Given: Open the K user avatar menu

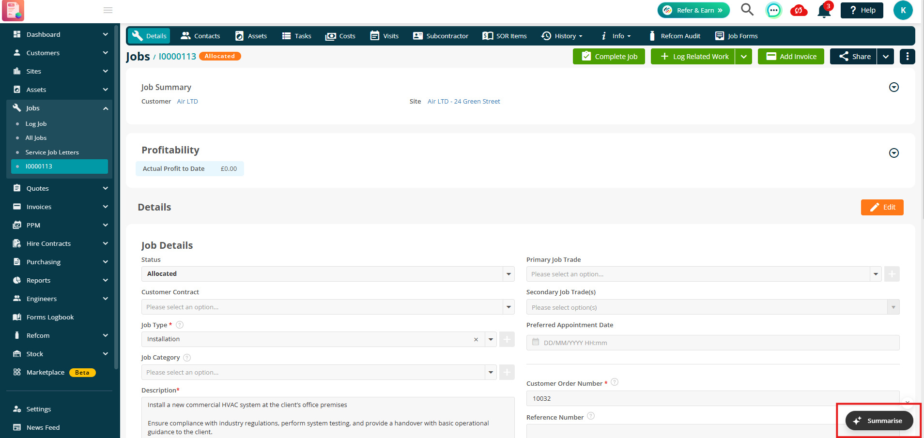Looking at the screenshot, I should [x=903, y=10].
